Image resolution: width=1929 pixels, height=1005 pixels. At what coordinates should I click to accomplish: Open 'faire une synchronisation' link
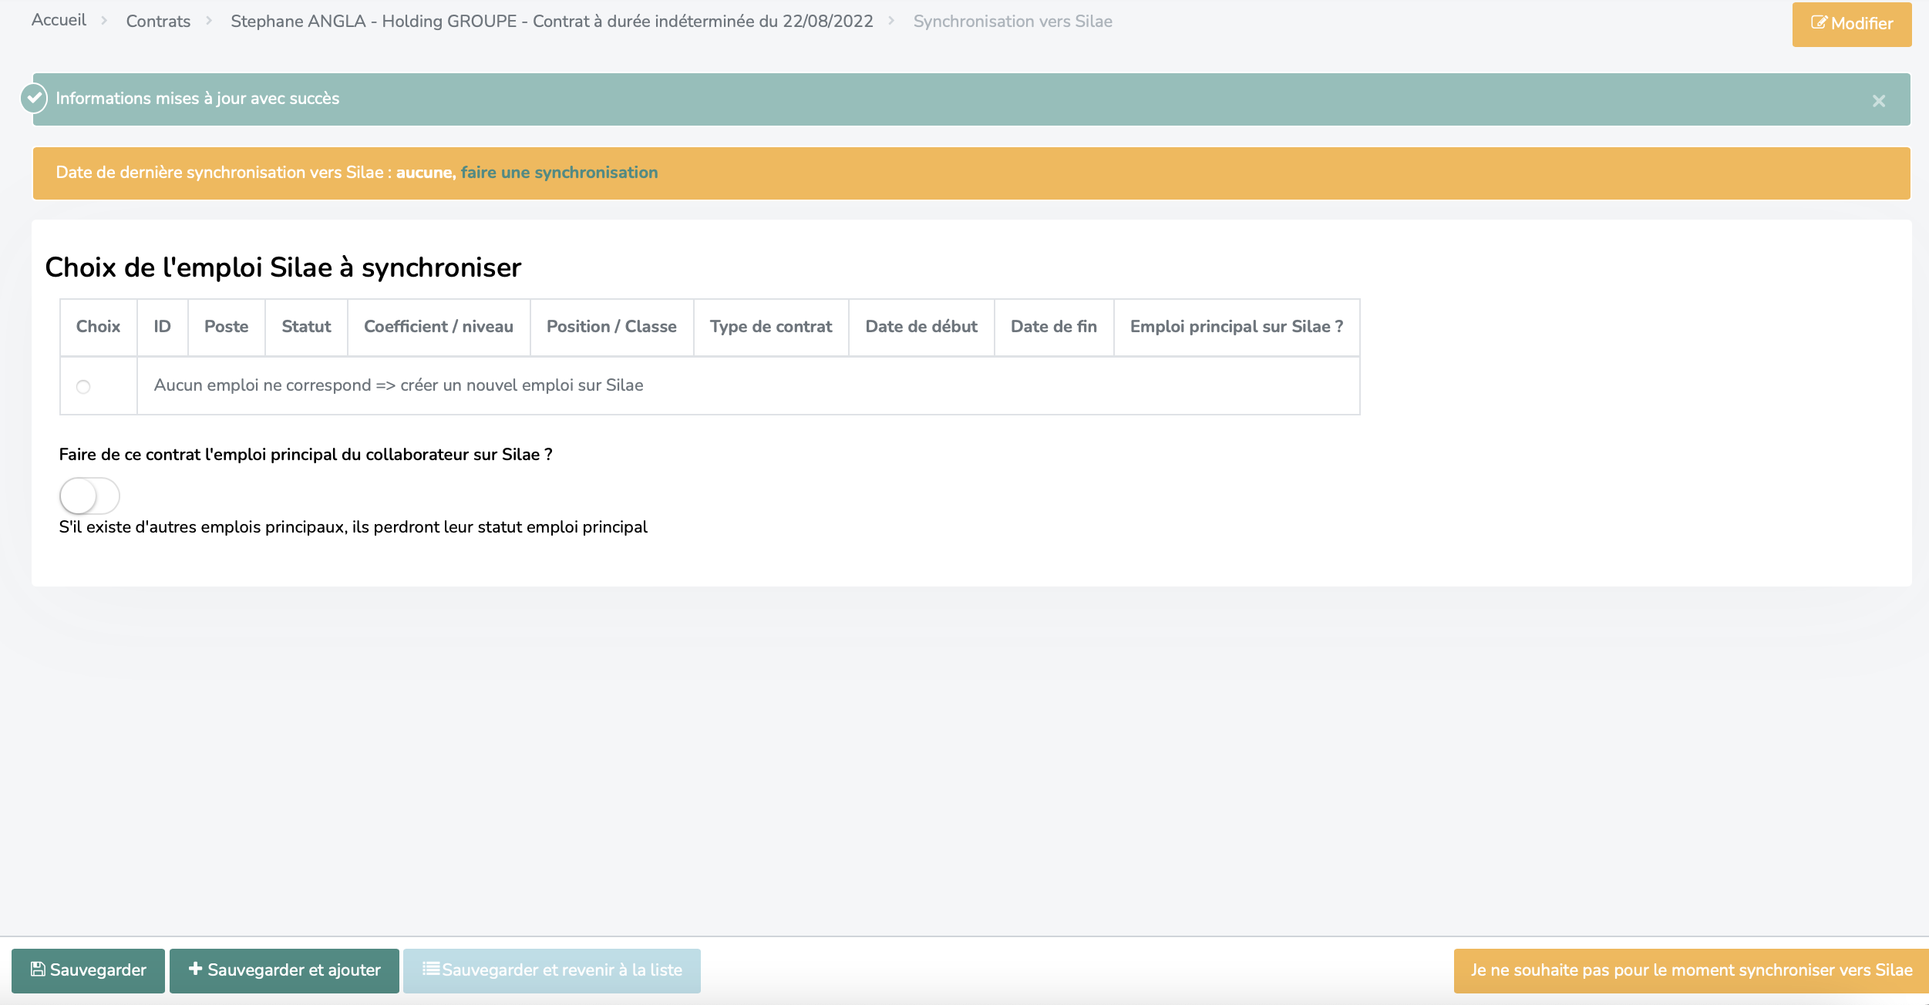coord(559,173)
